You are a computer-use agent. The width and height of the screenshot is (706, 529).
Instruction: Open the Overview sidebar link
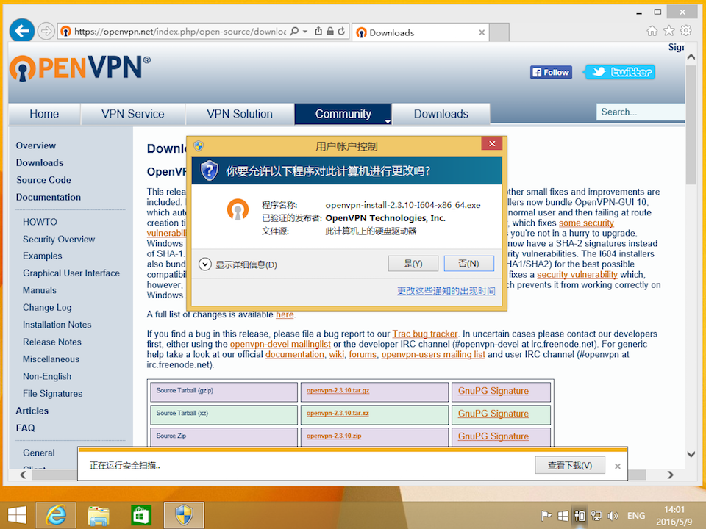coord(36,145)
